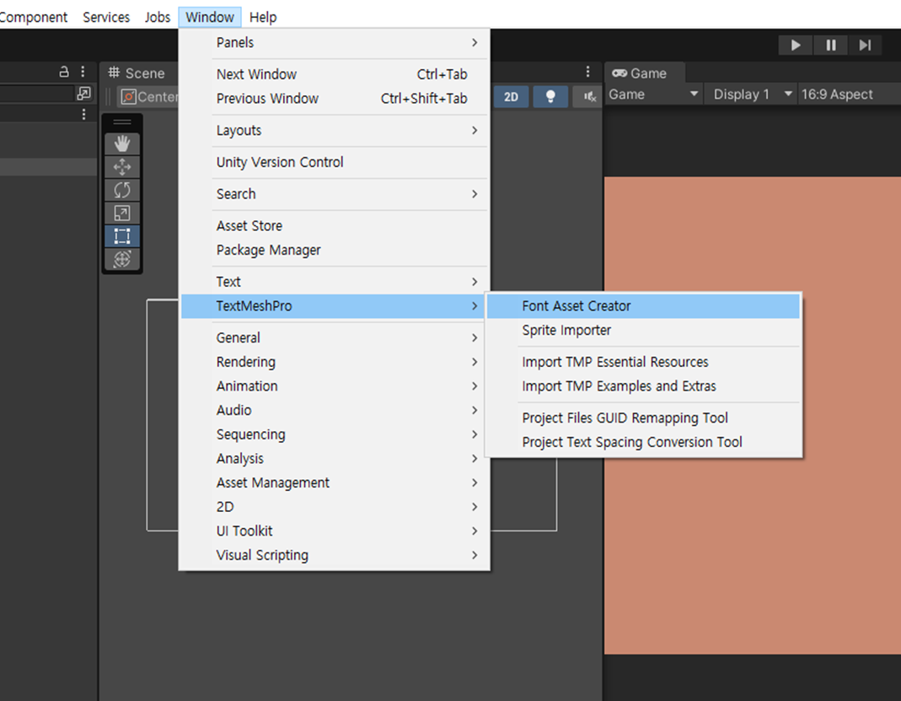Expand the Visual Scripting submenu
This screenshot has width=901, height=701.
click(x=335, y=555)
